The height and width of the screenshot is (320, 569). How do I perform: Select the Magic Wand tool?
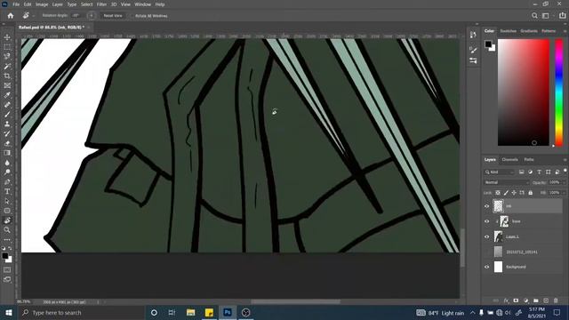click(7, 66)
